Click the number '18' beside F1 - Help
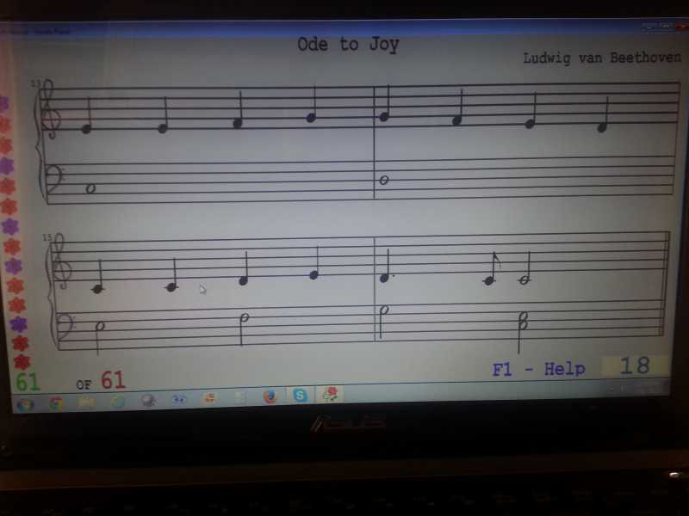This screenshot has width=689, height=516. (635, 365)
